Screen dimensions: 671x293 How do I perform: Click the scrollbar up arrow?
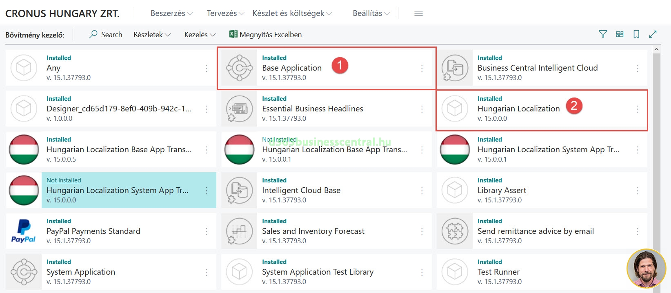coord(656,49)
